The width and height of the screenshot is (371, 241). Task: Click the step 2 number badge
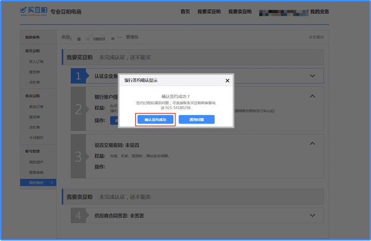78,109
